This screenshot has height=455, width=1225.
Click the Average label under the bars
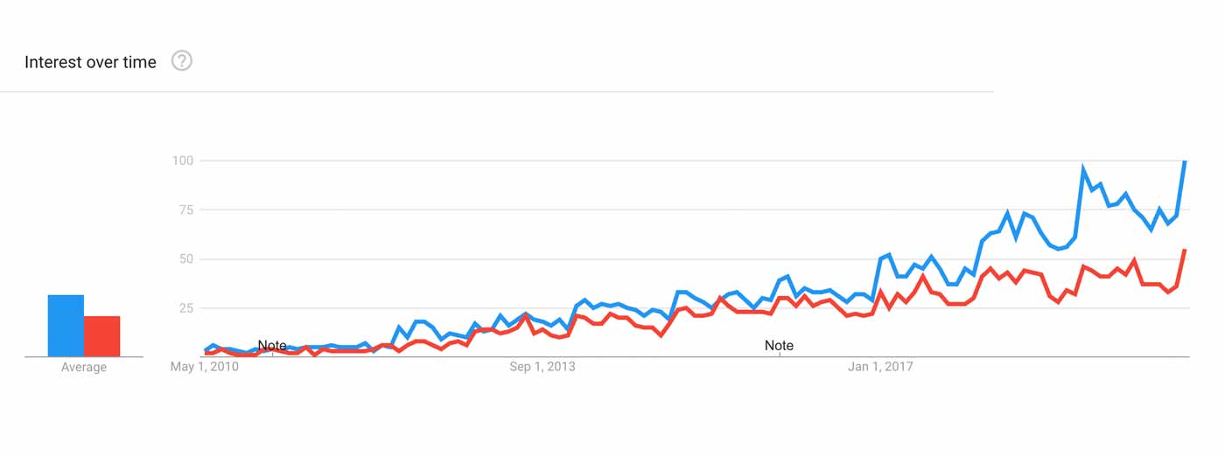(84, 368)
